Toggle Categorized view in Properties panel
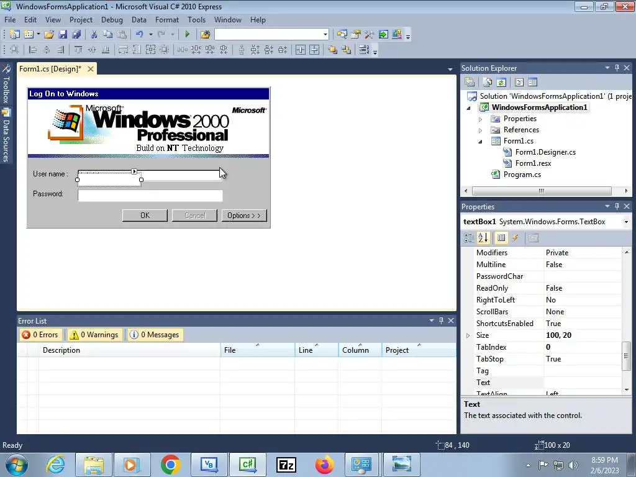636x477 pixels. 469,238
